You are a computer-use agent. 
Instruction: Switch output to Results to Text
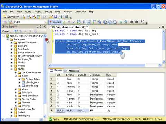pyautogui.click(x=105, y=22)
